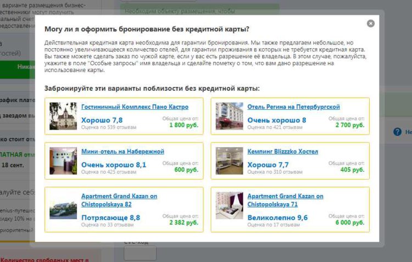Open Отель Регина на Петербургской link
This screenshot has height=262, width=412.
(293, 107)
